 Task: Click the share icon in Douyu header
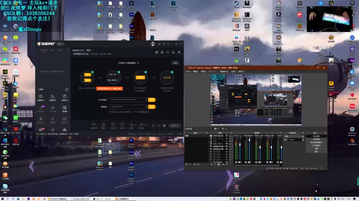pyautogui.click(x=179, y=52)
